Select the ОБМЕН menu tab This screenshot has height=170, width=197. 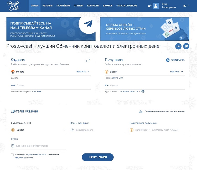click(35, 6)
